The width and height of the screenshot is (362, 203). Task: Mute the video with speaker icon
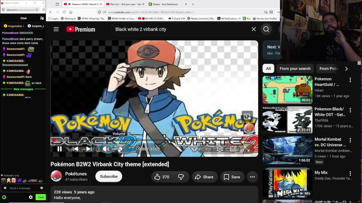(x=106, y=149)
